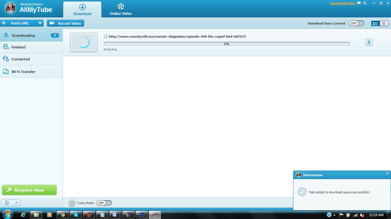Click the Record Video button
This screenshot has height=219, width=391.
[66, 23]
